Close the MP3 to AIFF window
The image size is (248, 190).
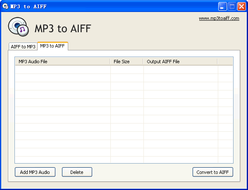(x=241, y=7)
